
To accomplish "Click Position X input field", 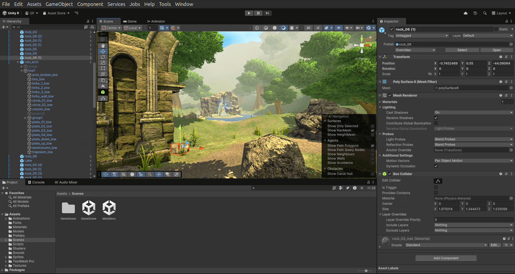I will click(x=449, y=63).
